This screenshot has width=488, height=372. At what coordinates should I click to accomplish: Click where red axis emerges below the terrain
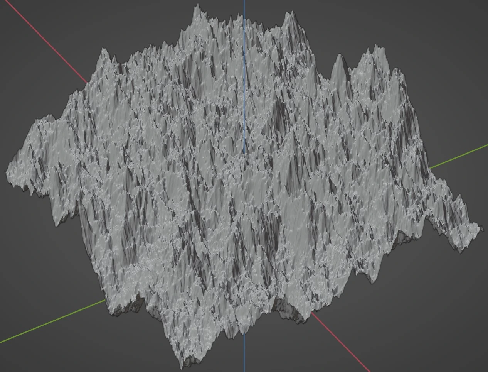click(x=312, y=314)
